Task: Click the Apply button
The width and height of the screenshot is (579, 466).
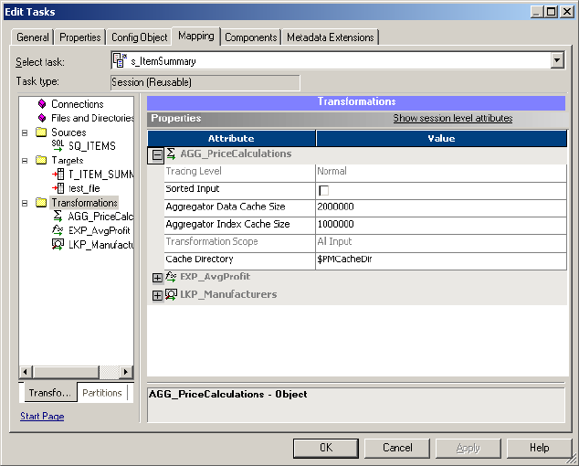Action: click(x=468, y=448)
